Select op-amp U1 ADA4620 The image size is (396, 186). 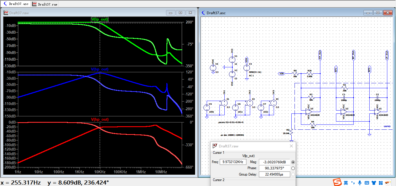point(377,112)
